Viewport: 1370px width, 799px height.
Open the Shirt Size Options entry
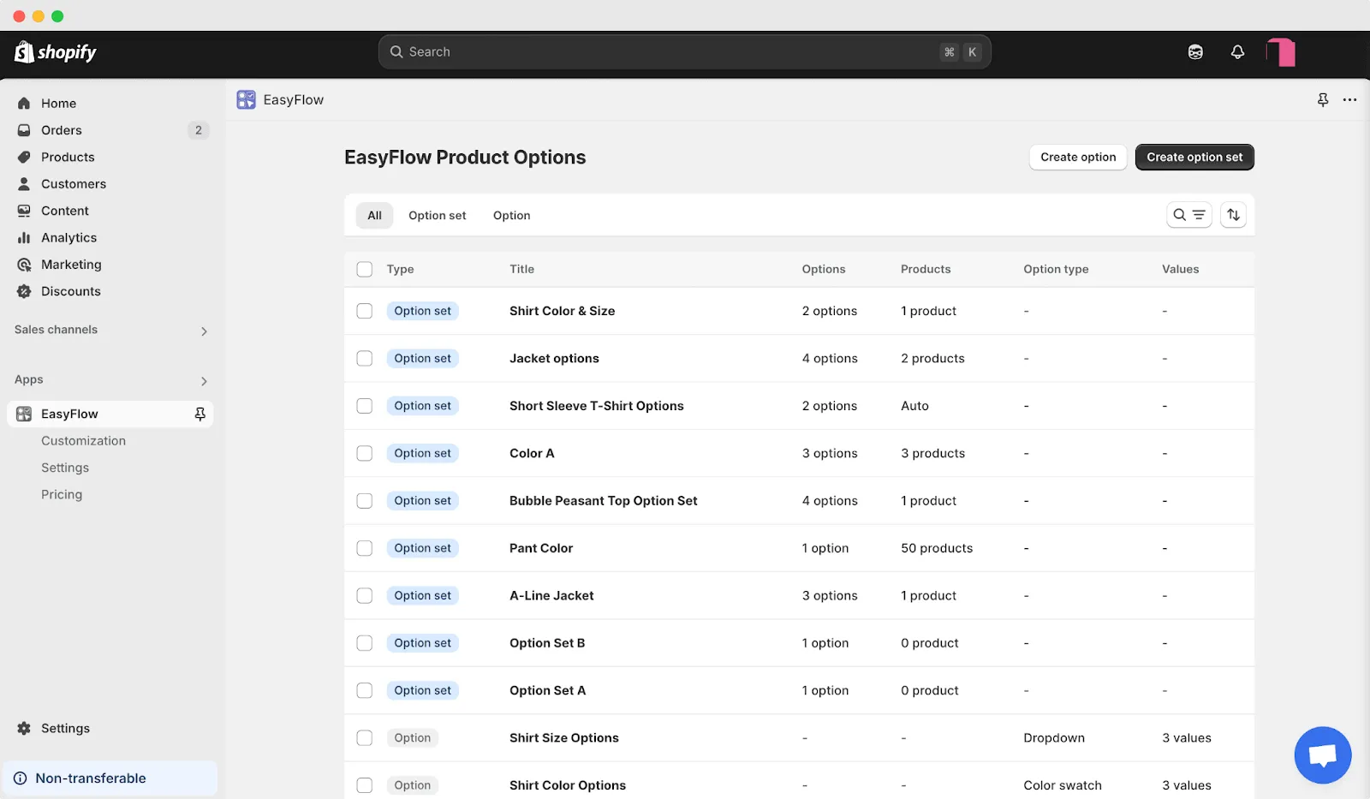[x=563, y=737]
